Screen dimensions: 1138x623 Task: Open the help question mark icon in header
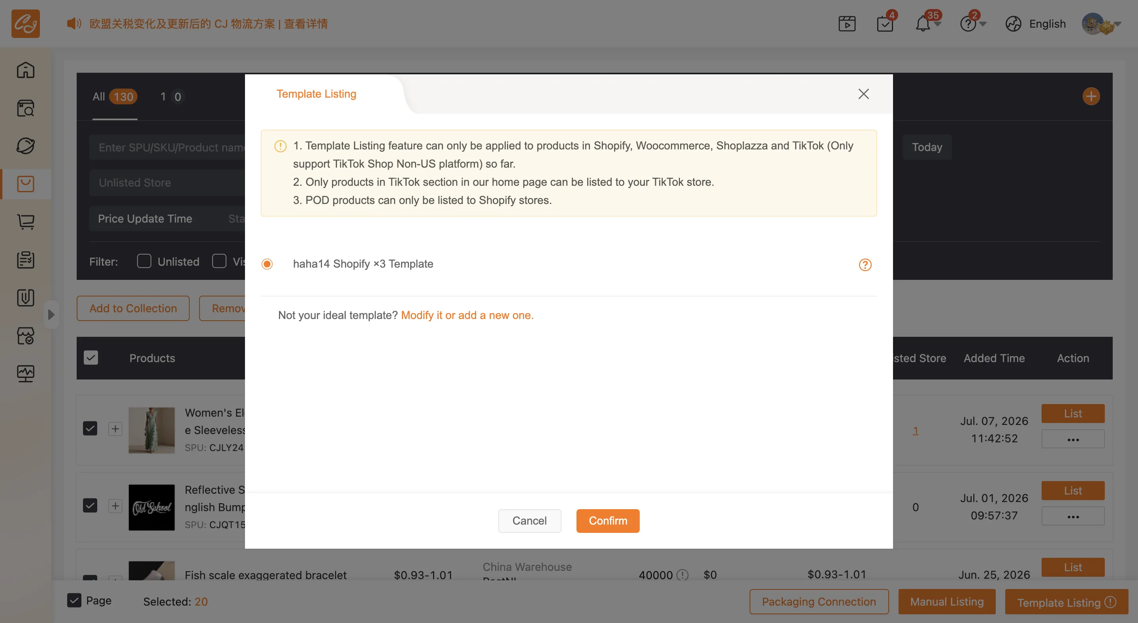(x=968, y=24)
